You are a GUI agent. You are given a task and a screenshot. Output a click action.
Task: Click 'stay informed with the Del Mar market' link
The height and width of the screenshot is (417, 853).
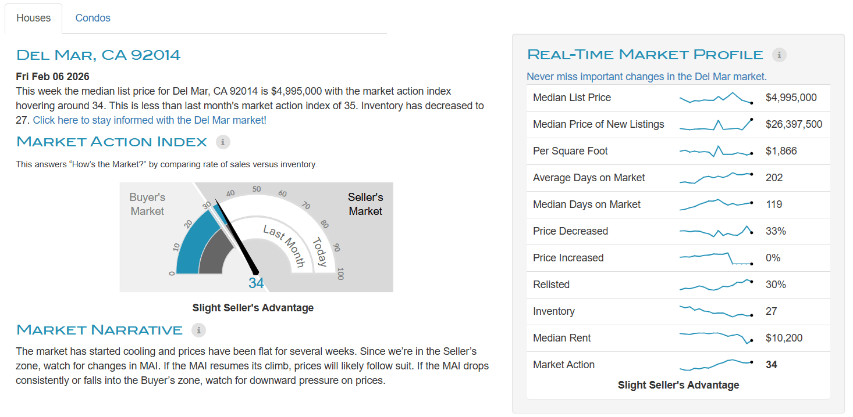coord(150,120)
